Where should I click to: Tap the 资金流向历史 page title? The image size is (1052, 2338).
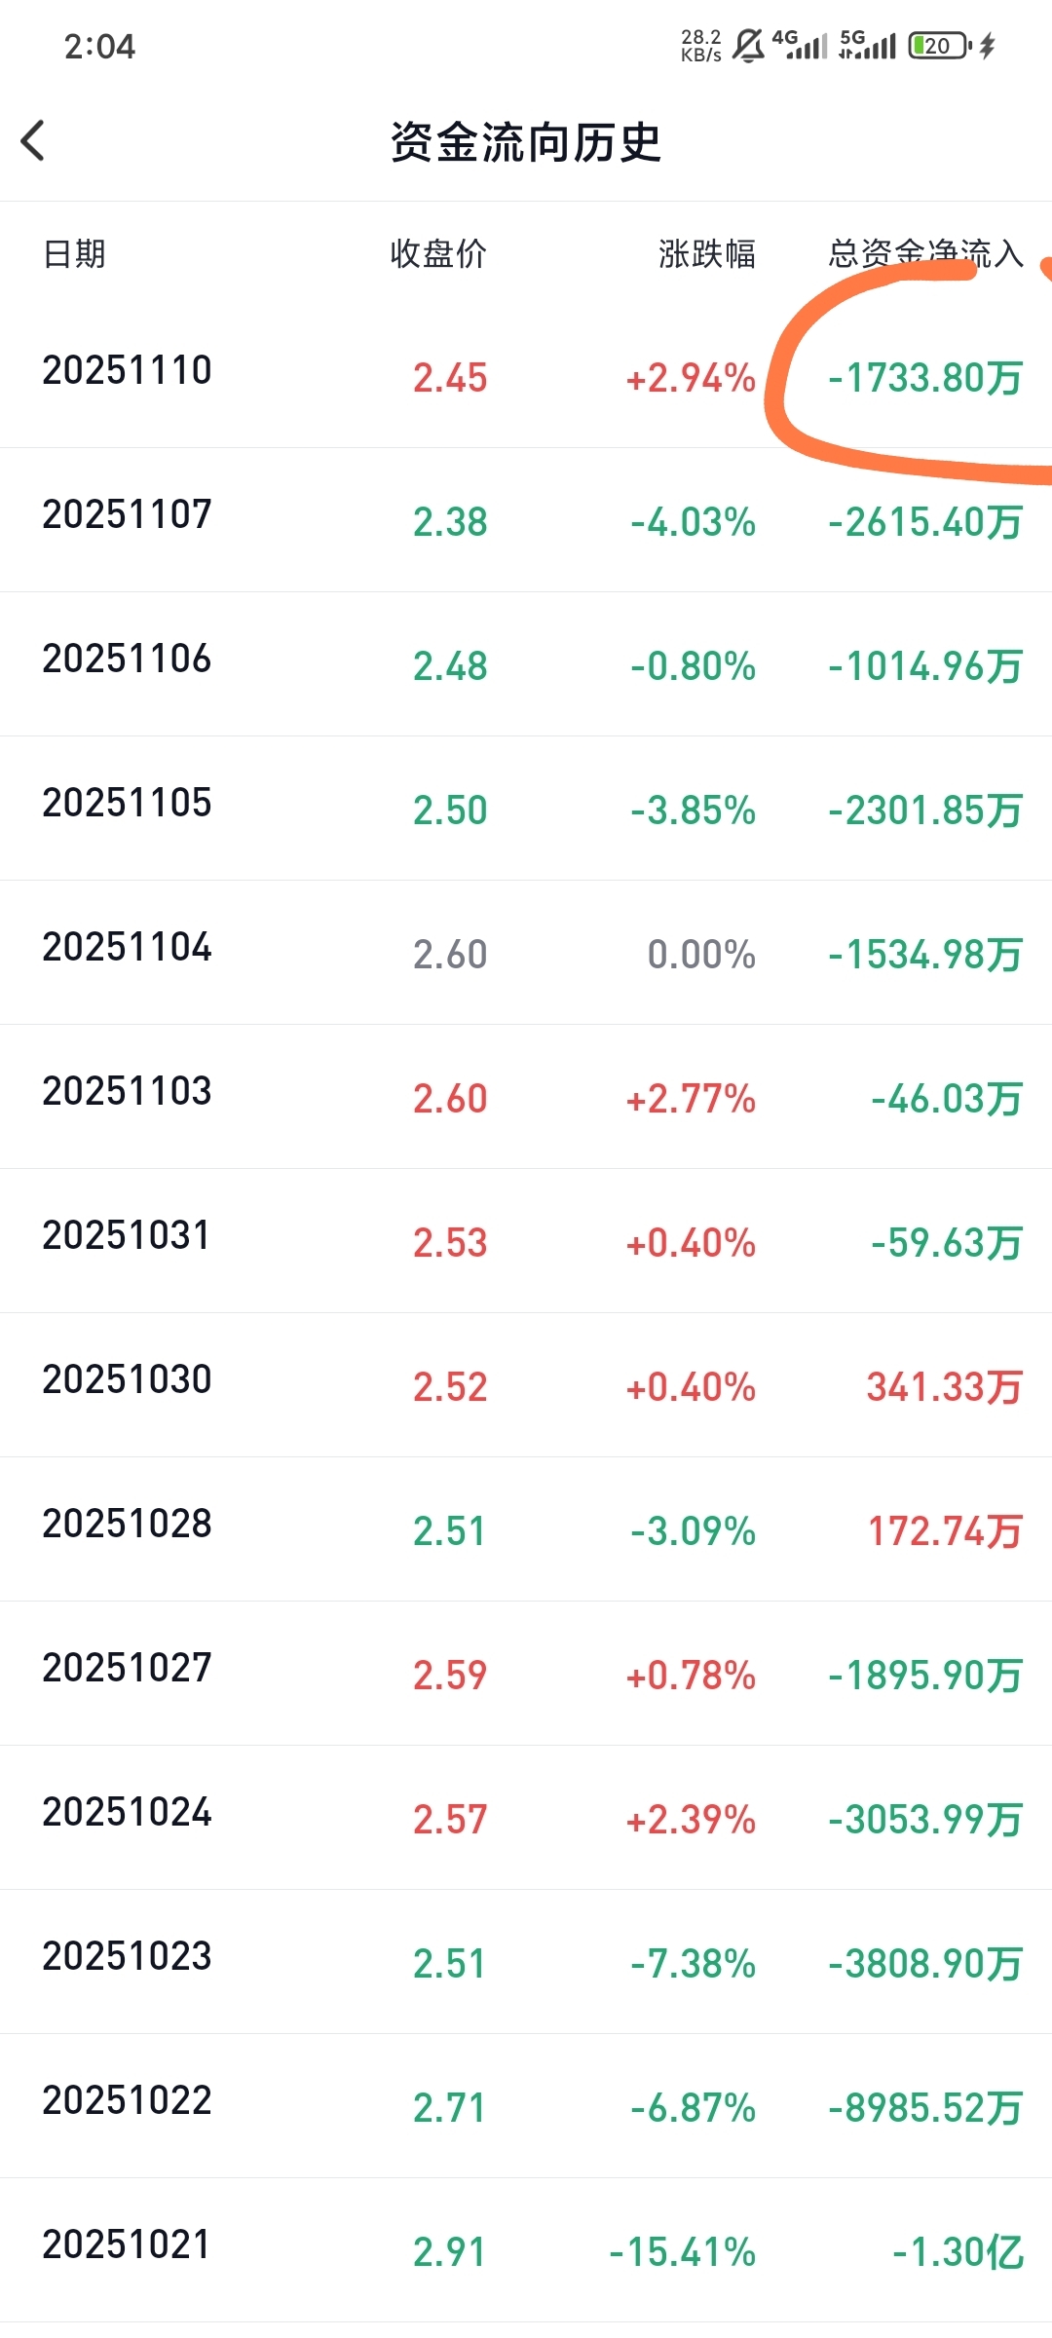pyautogui.click(x=526, y=142)
